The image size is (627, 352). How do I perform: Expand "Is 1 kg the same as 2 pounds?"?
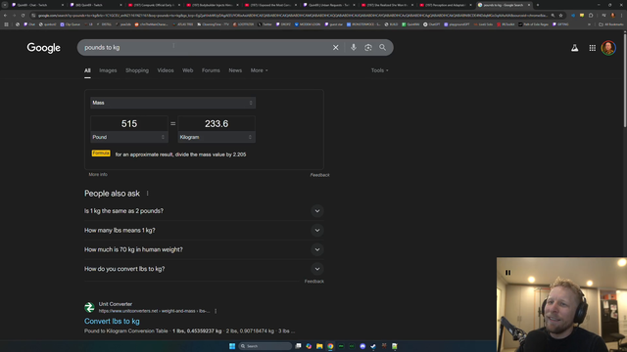click(x=204, y=211)
